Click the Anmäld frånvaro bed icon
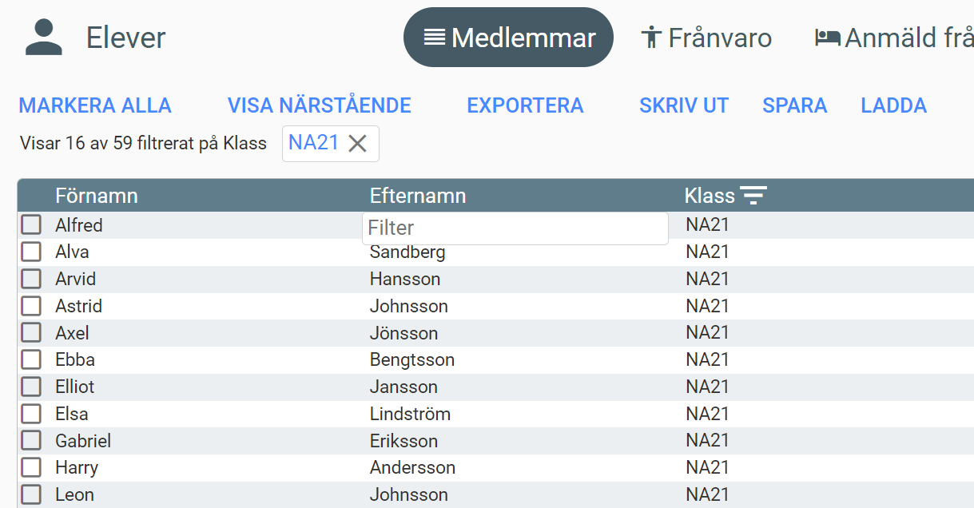 [x=827, y=38]
